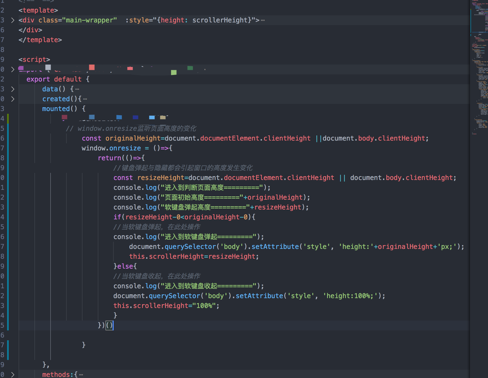Image resolution: width=488 pixels, height=378 pixels.
Task: Click setAttribute 'height:100%;' line
Action: pyautogui.click(x=249, y=296)
